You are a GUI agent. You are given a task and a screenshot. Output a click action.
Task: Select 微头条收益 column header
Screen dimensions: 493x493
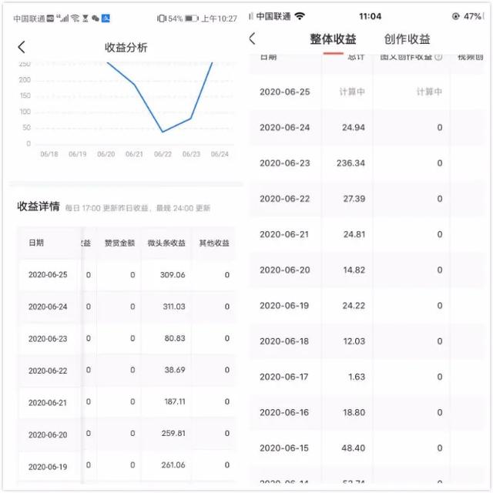point(166,243)
